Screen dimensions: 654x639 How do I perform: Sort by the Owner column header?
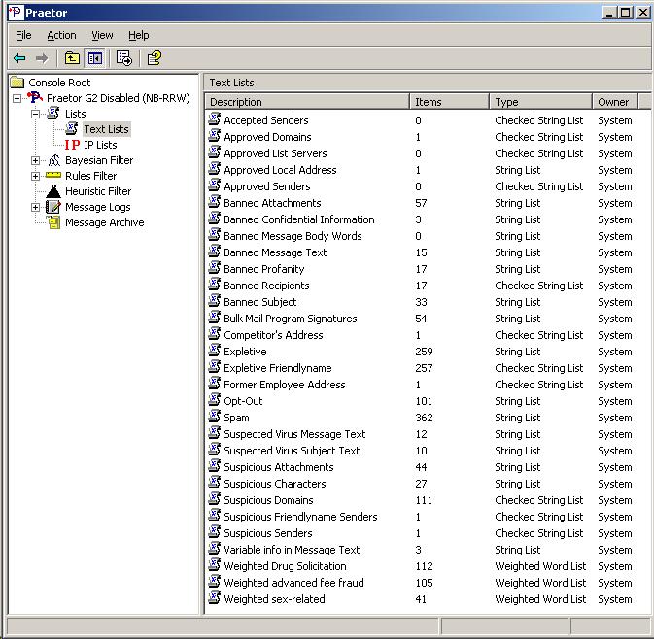[x=615, y=102]
